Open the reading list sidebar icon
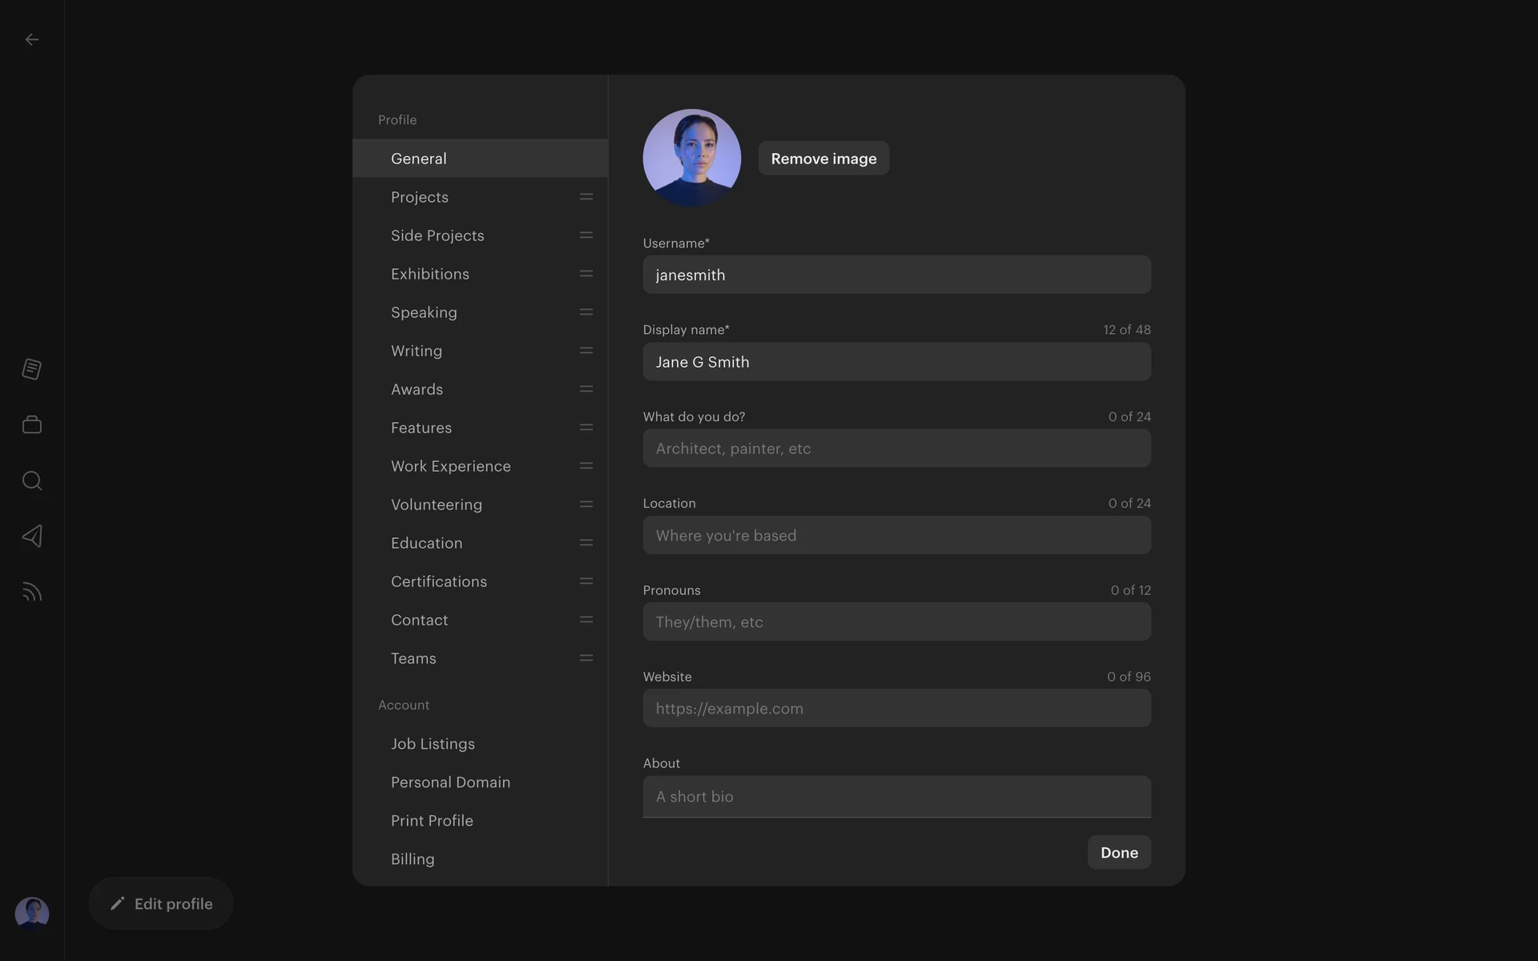Viewport: 1538px width, 961px height. point(32,369)
